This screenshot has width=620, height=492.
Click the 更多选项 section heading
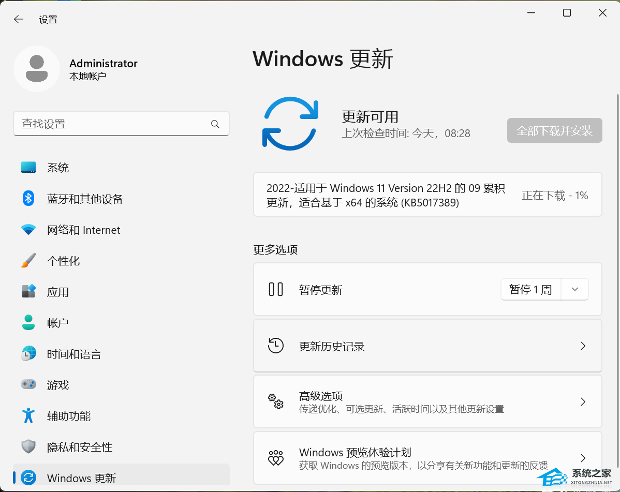point(275,249)
